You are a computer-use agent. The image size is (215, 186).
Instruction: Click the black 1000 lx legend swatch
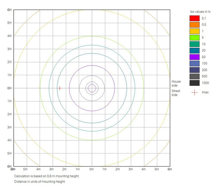[194, 83]
